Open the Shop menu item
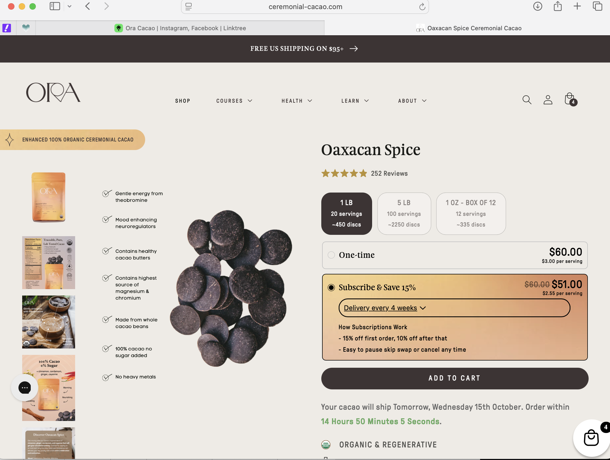This screenshot has height=460, width=610. [183, 101]
